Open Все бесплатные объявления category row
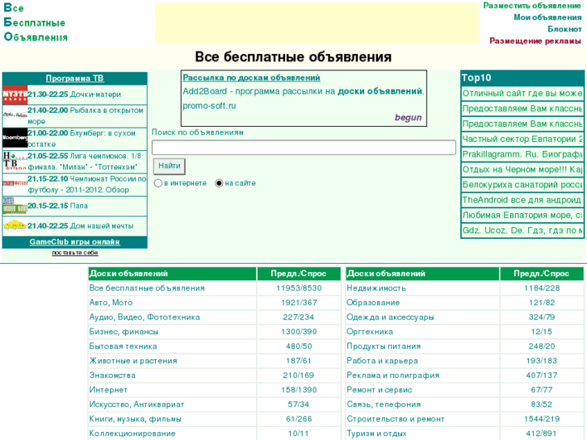The image size is (587, 440). point(147,288)
